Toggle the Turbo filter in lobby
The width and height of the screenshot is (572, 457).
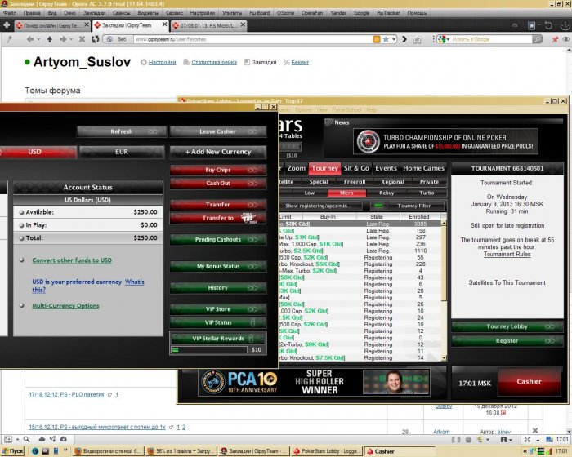click(x=427, y=193)
